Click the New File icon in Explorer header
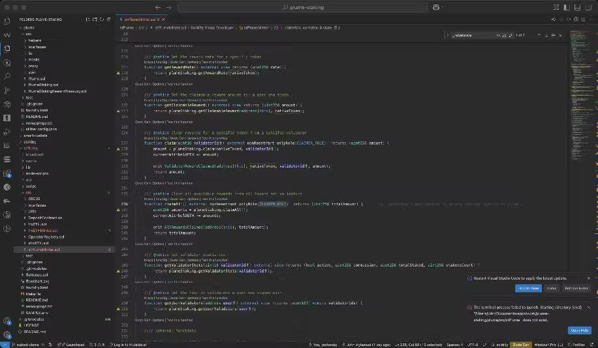 pyautogui.click(x=88, y=20)
